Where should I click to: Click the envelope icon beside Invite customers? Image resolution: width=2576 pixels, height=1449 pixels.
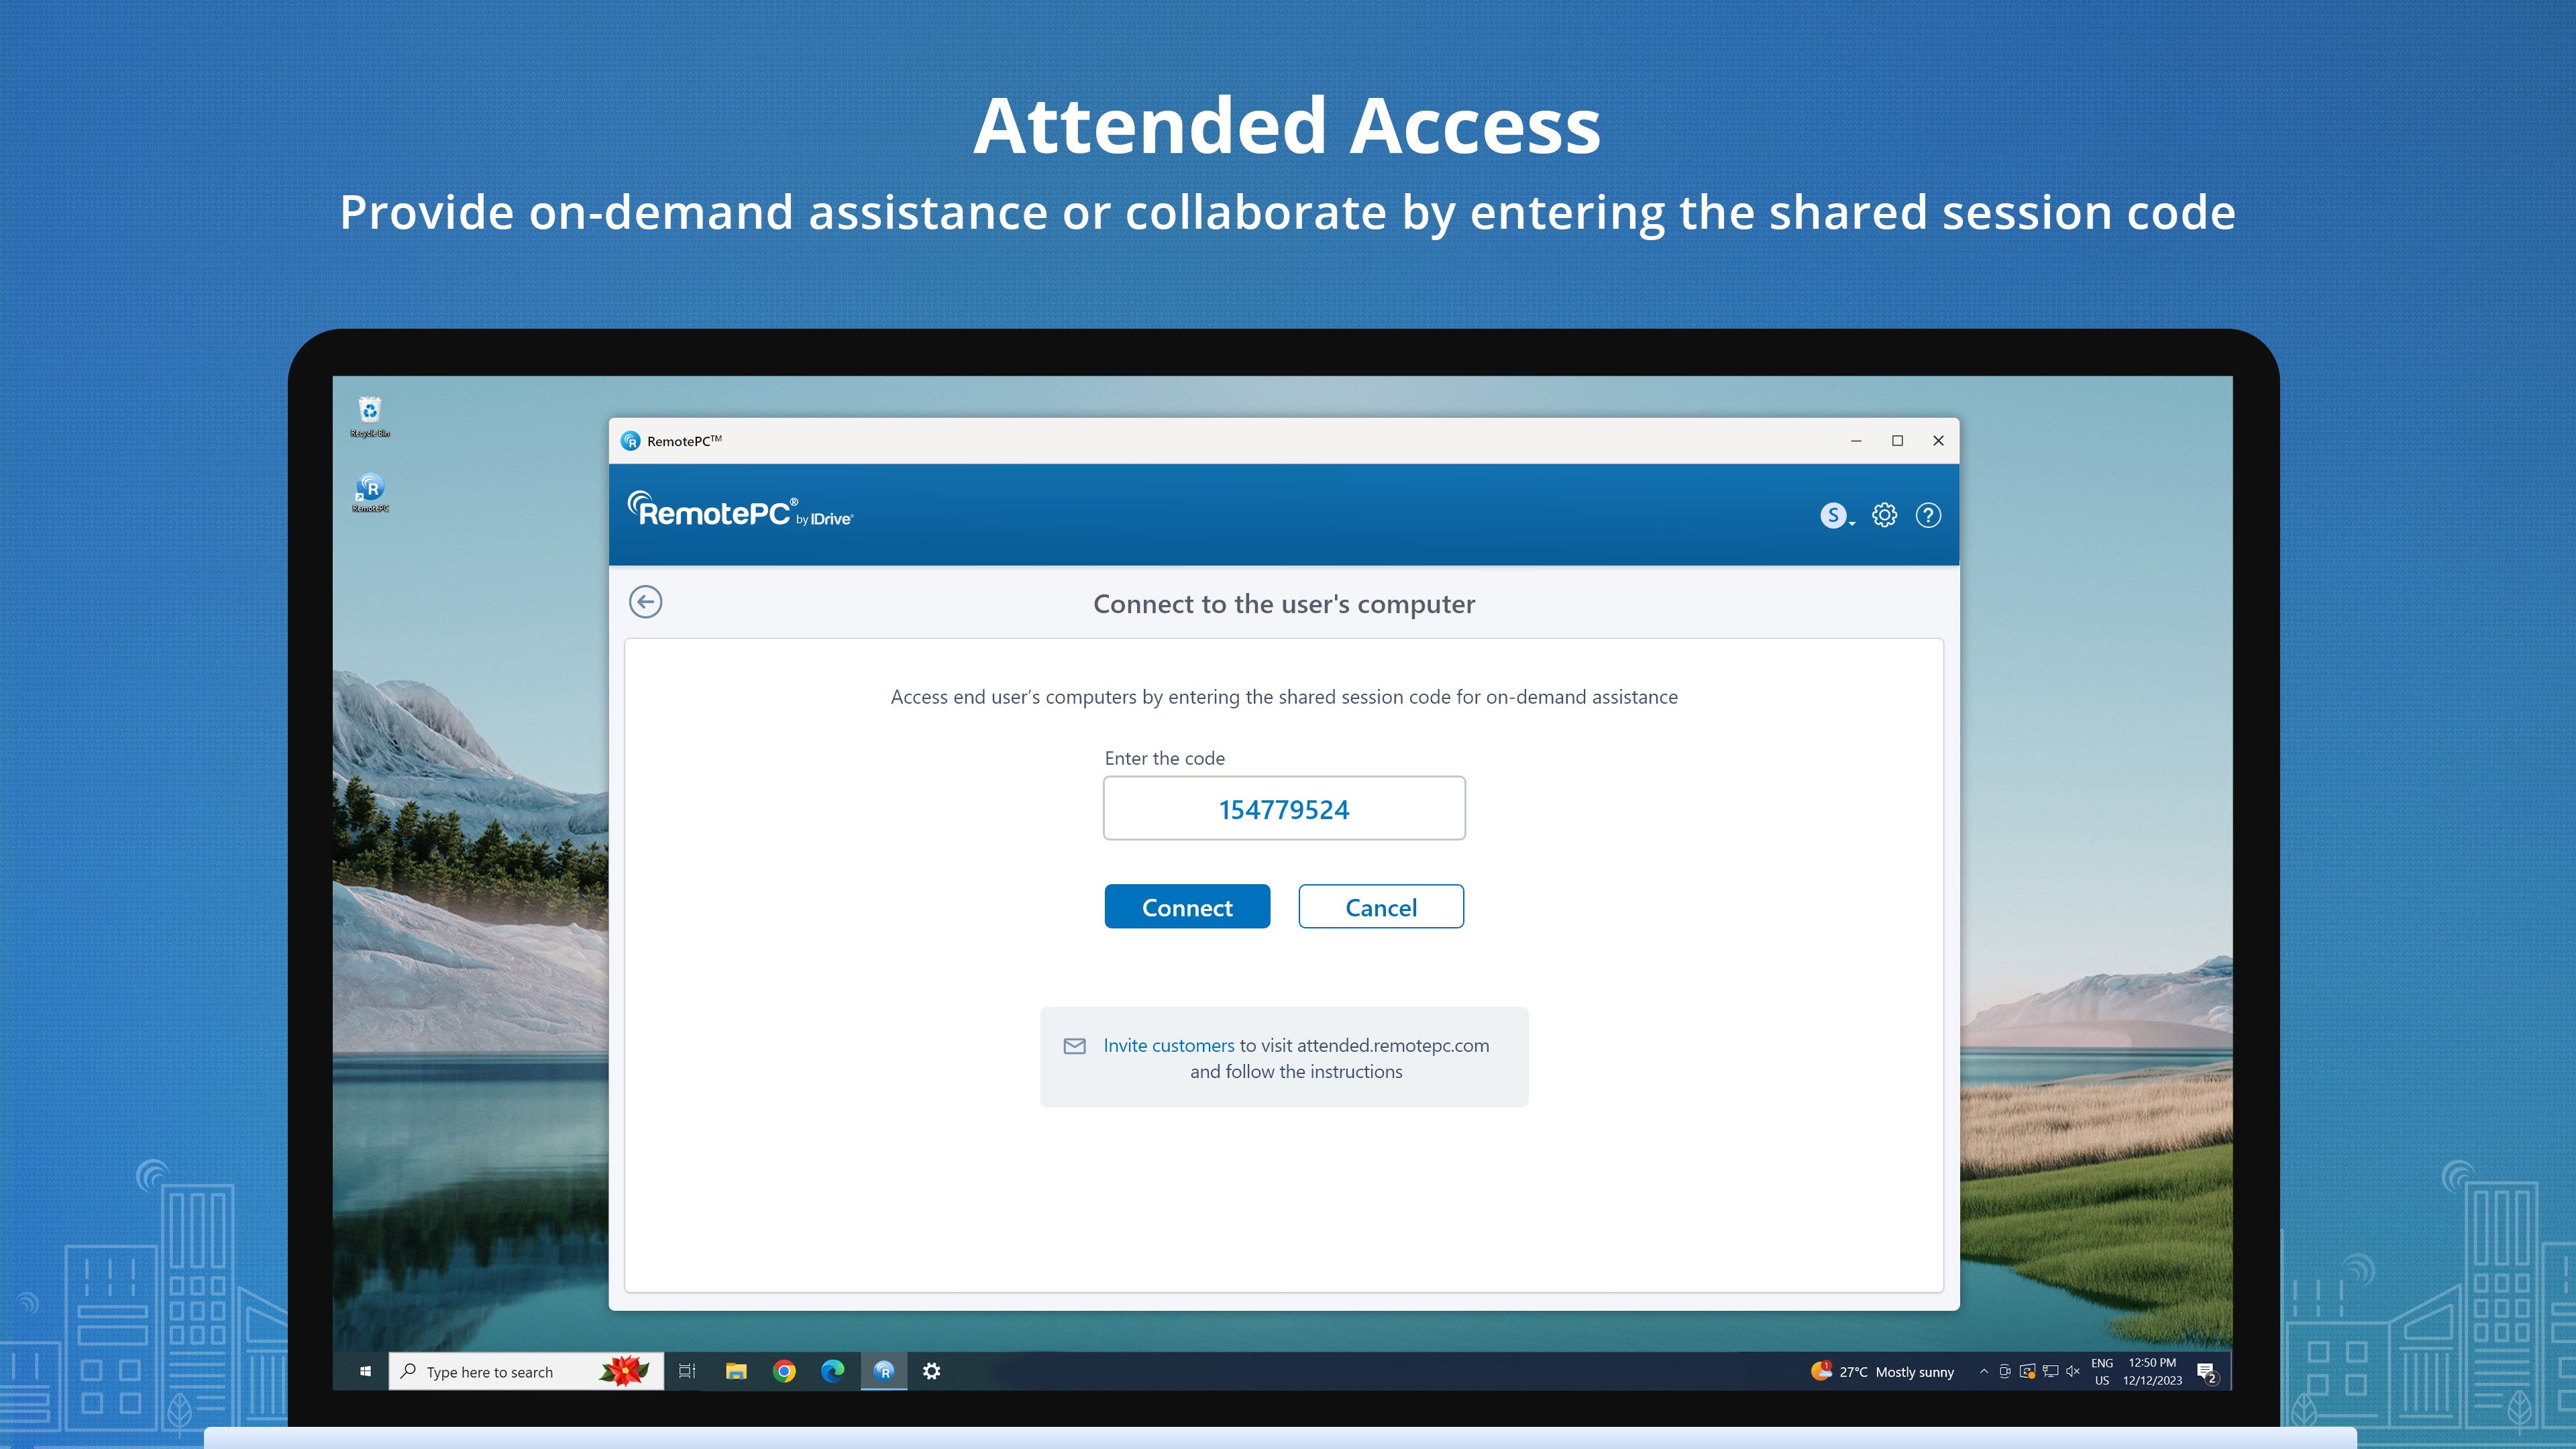1073,1047
